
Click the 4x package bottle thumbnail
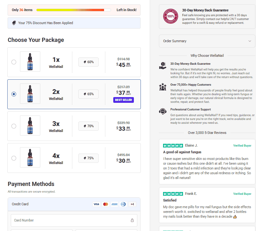(30, 157)
